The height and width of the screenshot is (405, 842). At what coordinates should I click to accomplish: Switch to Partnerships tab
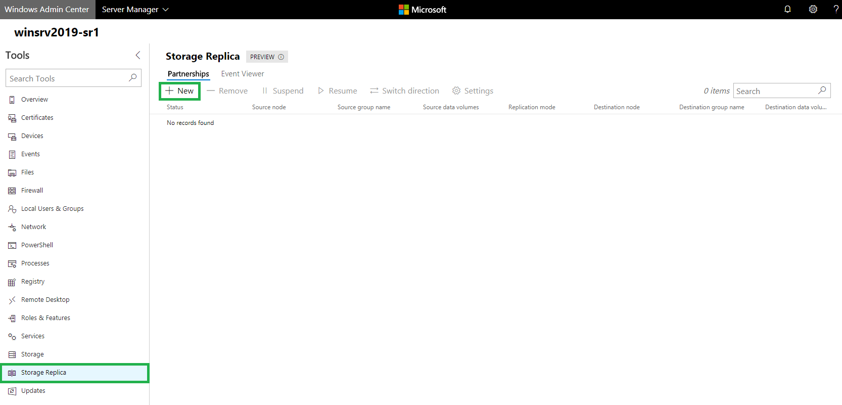189,74
